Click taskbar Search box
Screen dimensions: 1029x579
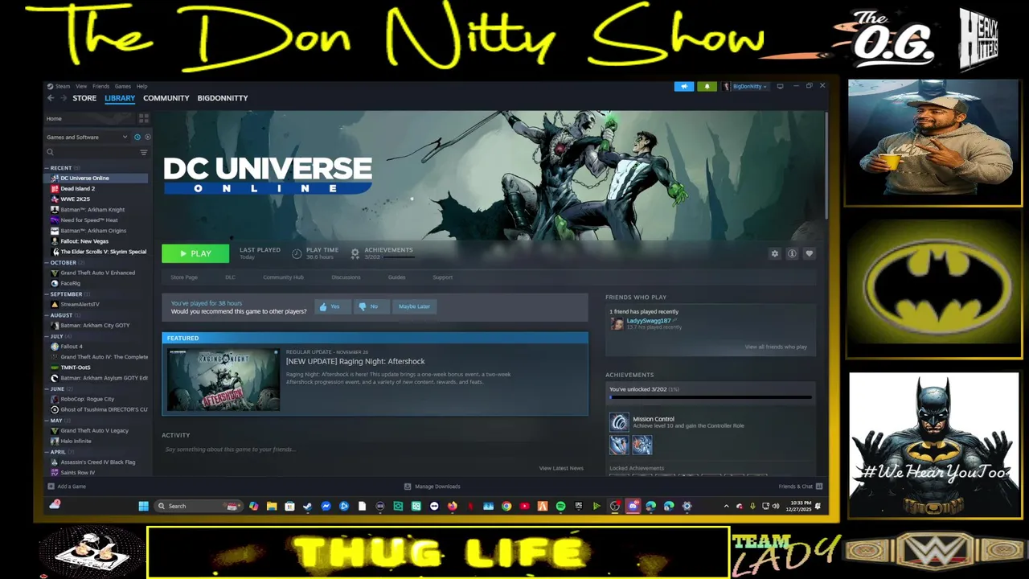pyautogui.click(x=199, y=506)
